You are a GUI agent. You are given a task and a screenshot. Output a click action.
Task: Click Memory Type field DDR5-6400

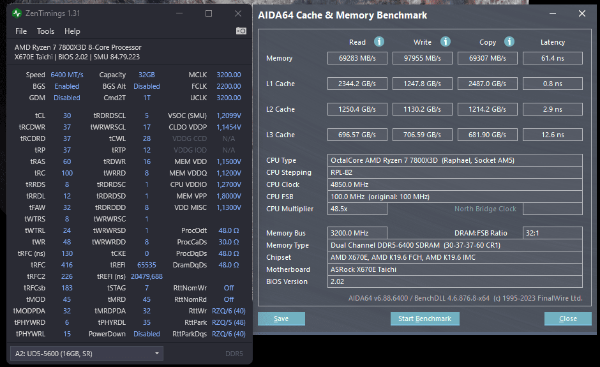455,245
